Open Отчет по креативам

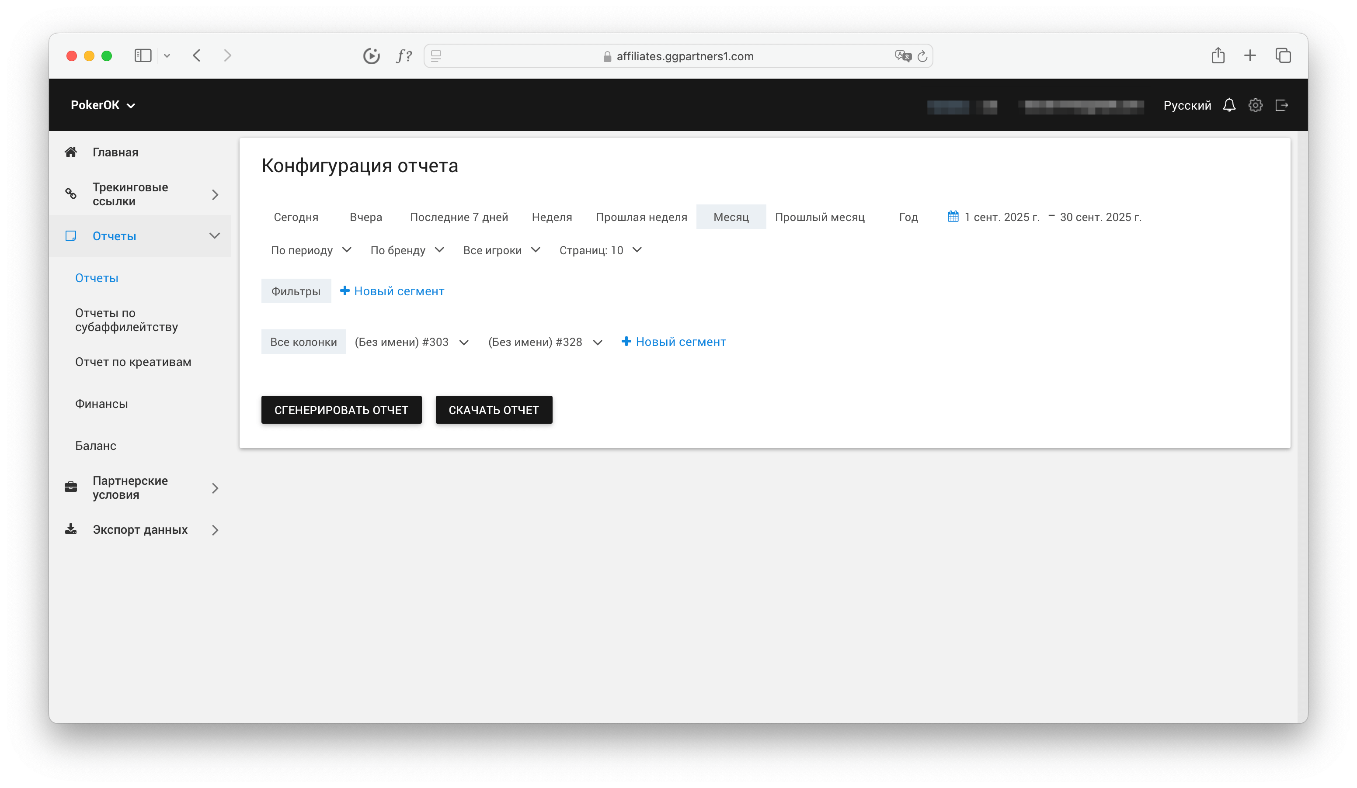133,362
